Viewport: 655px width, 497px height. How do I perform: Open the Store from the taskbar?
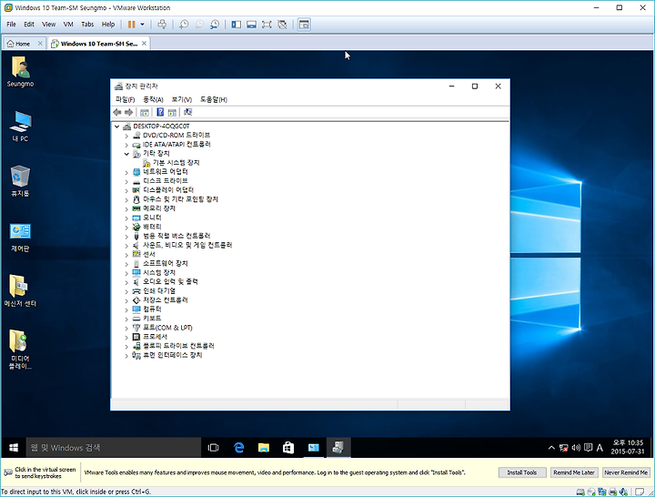tap(288, 448)
